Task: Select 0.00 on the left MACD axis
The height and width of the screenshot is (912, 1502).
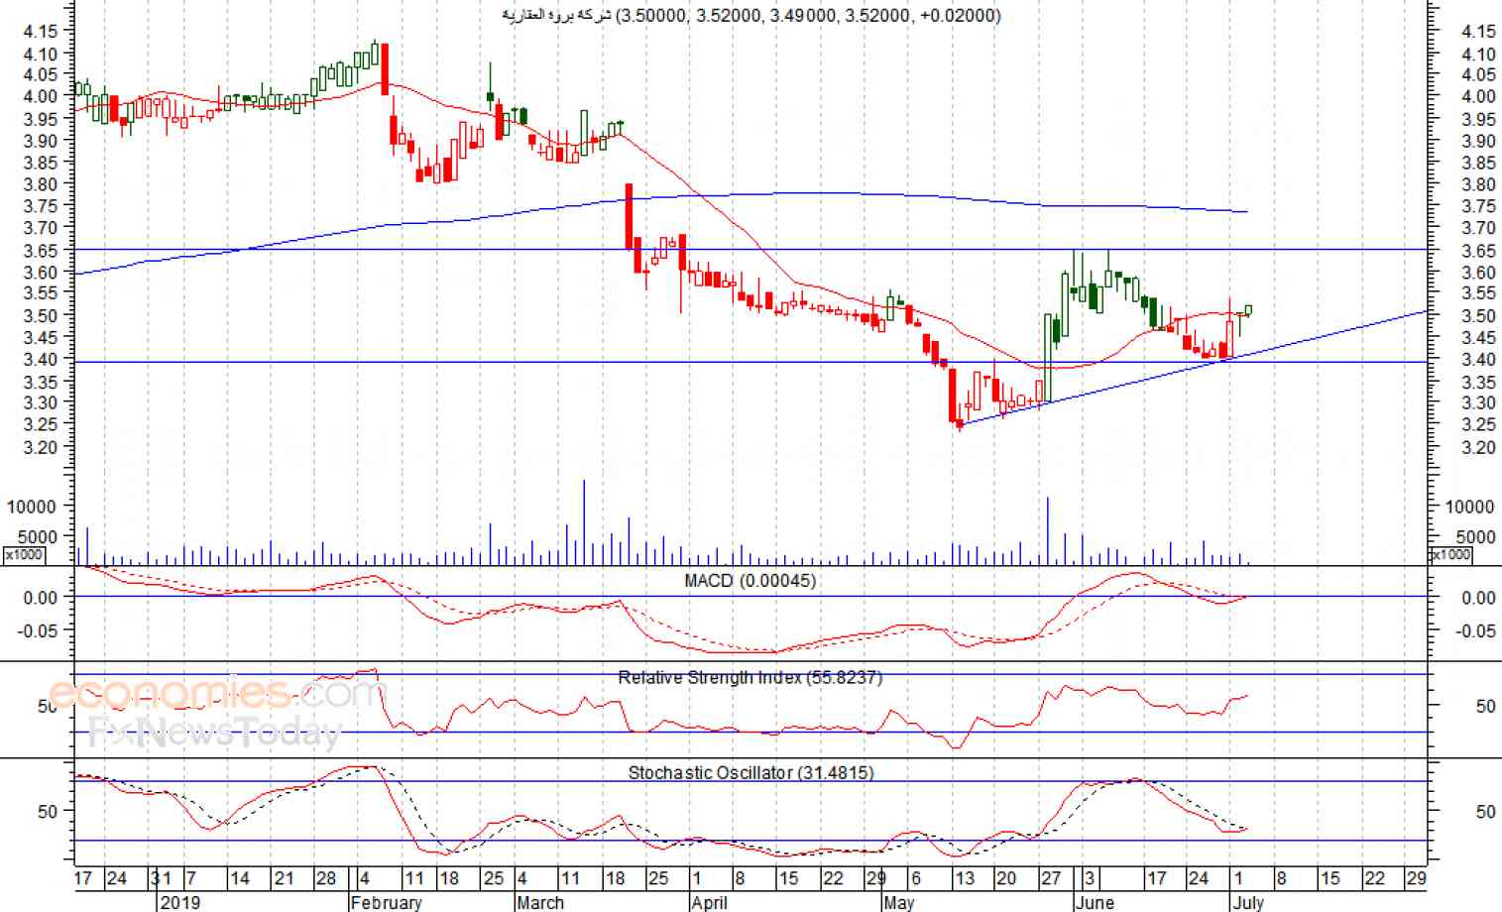Action: 40,598
